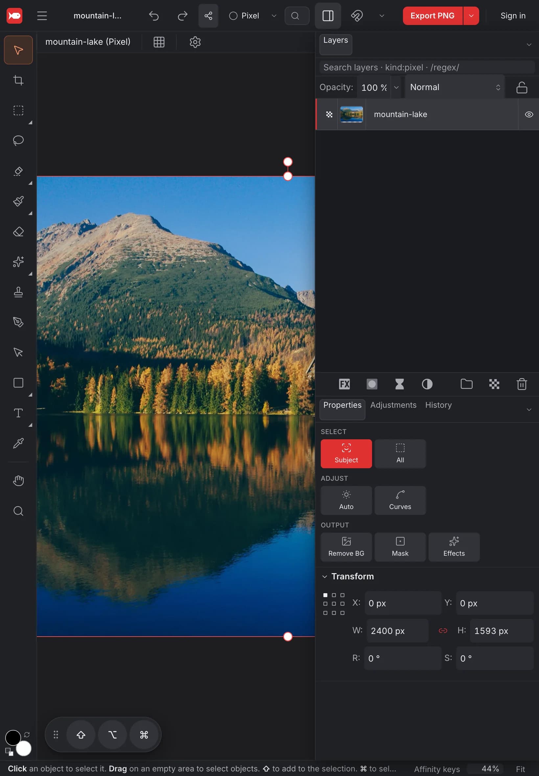Collapse the Transform section
This screenshot has height=776, width=539.
tap(324, 576)
